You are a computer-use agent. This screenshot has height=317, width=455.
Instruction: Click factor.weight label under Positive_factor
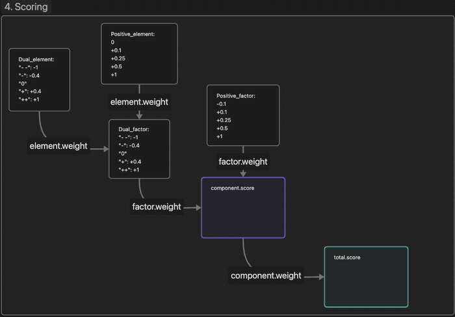point(243,162)
